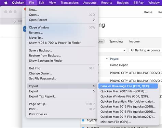Import Quicken Mac 2016 File
Screen dimensions: 162x128
(x=128, y=112)
